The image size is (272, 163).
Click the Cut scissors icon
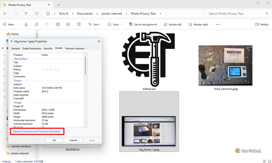click(x=26, y=24)
